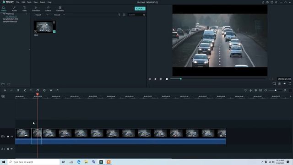This screenshot has height=165, width=293.
Task: Open the Tools menu
Action: [x=29, y=2]
